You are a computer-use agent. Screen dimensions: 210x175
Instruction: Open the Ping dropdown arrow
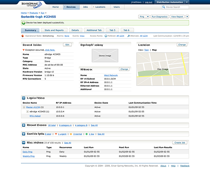(x=147, y=16)
